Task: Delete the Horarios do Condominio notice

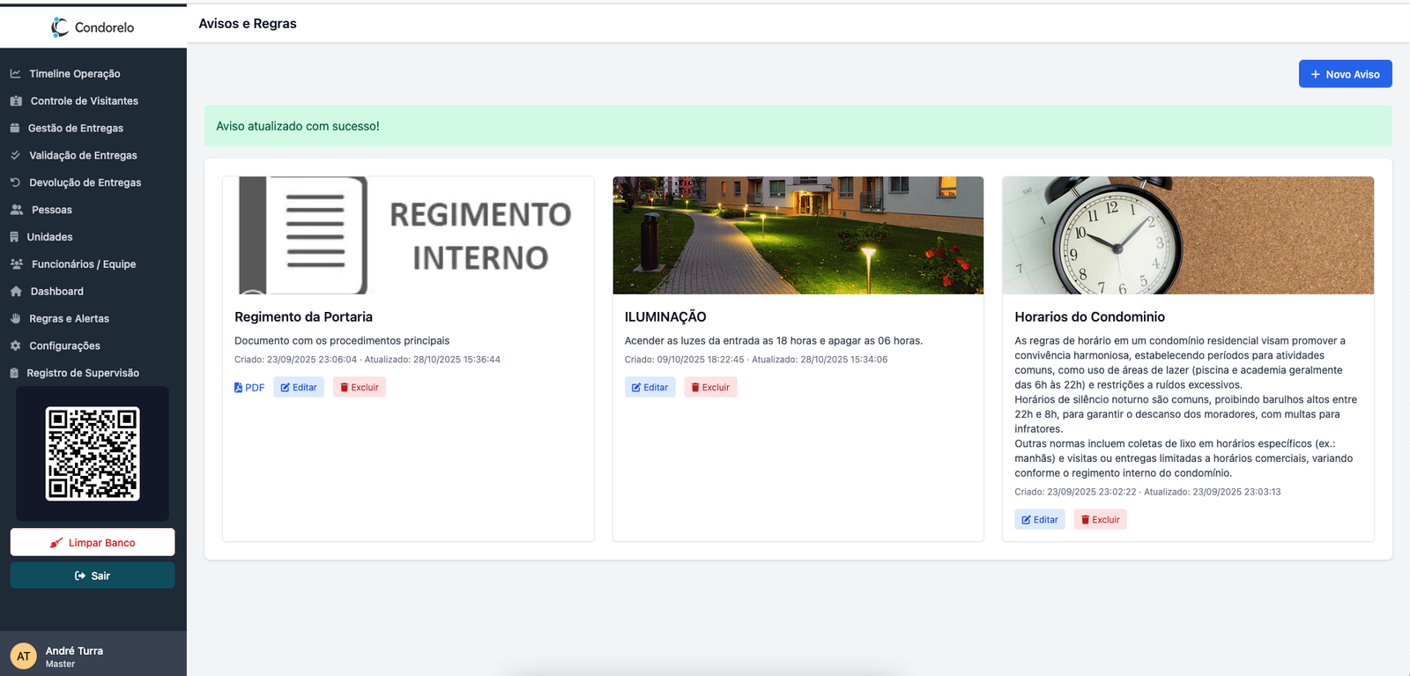Action: point(1101,520)
